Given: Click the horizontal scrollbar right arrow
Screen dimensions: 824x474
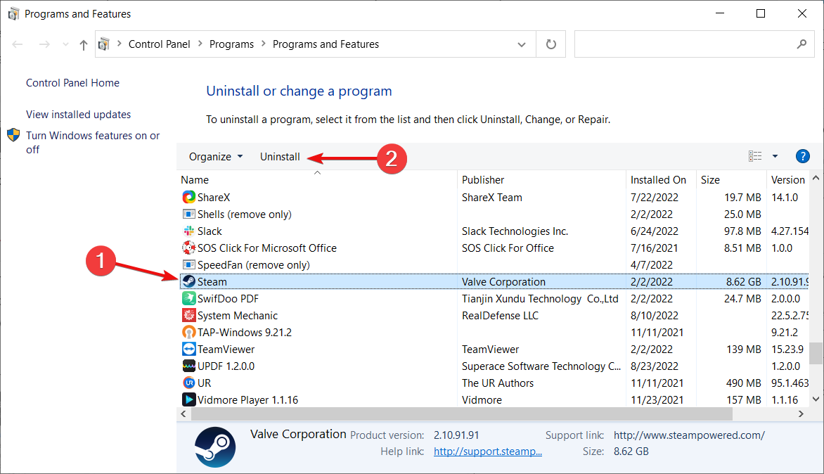Looking at the screenshot, I should click(801, 414).
